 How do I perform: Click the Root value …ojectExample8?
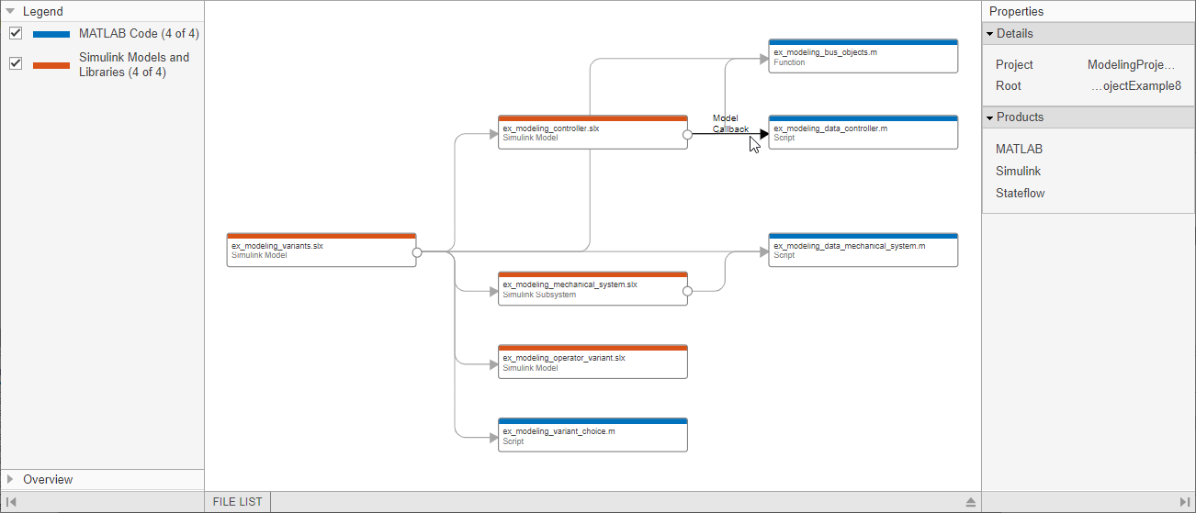tap(1136, 85)
